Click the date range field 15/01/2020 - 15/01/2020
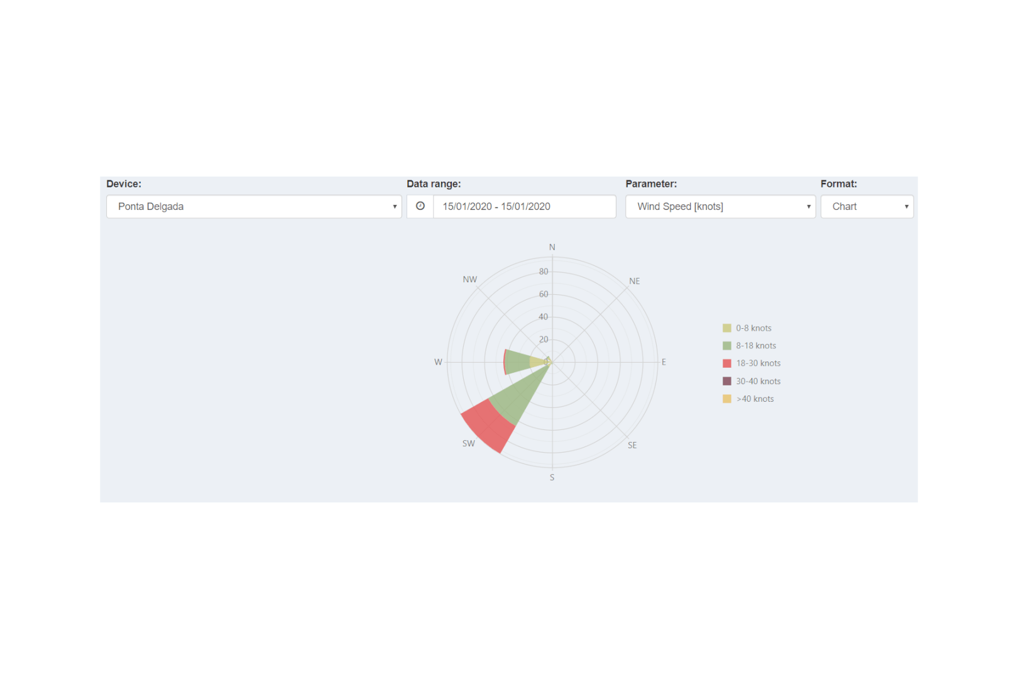1018x679 pixels. (524, 206)
